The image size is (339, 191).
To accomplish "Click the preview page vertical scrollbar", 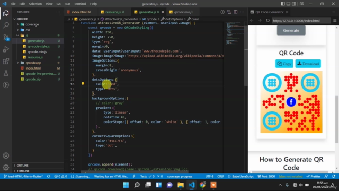I will pos(337,119).
